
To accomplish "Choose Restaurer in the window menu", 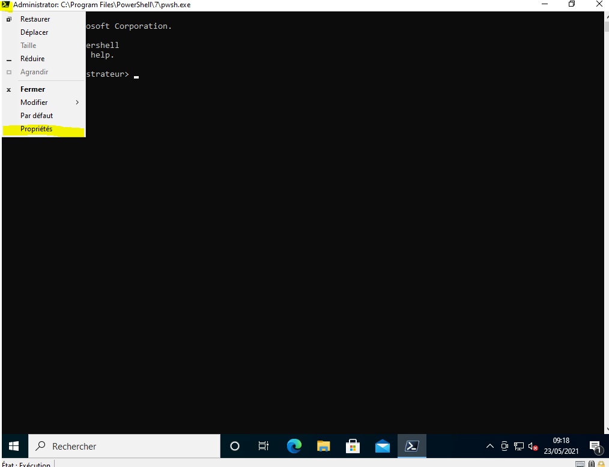I will tap(35, 19).
